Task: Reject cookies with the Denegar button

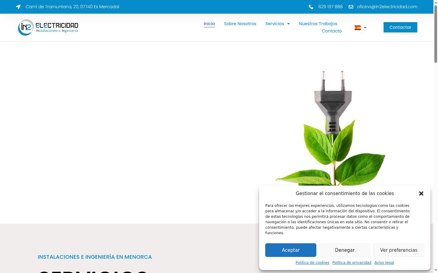Action: point(345,250)
